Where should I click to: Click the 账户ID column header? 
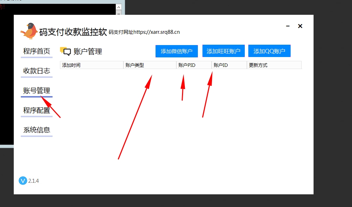tap(229, 65)
